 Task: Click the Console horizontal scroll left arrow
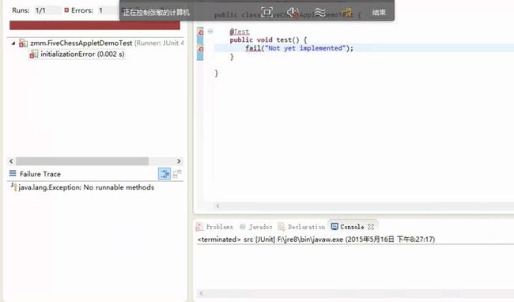click(201, 293)
